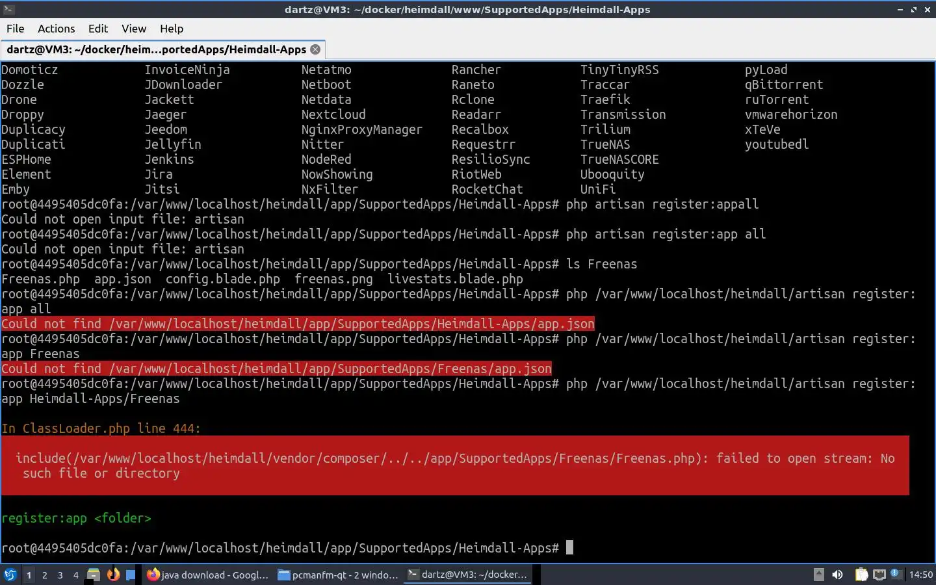Select the dartz@VM3 terminal tab
The image size is (936, 585).
162,49
